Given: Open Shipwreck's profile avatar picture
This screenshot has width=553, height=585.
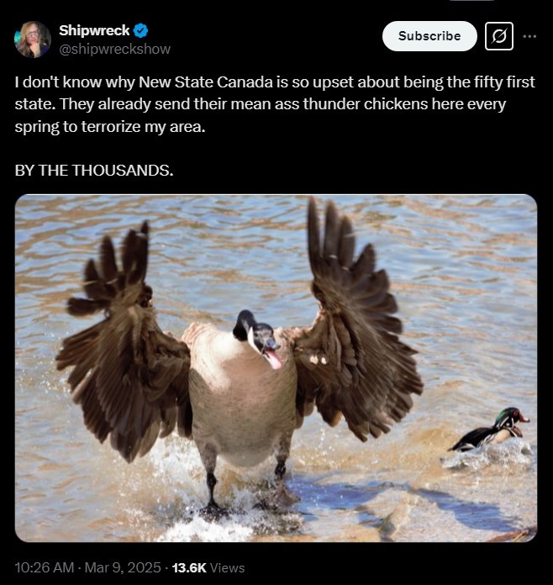Looking at the screenshot, I should pyautogui.click(x=33, y=40).
